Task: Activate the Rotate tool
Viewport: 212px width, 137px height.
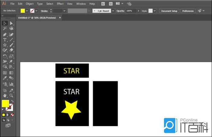Action: [x=5, y=56]
